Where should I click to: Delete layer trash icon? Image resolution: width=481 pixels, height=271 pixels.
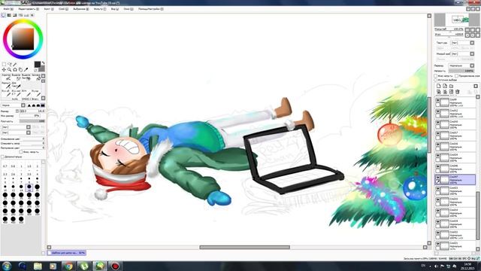point(458,92)
